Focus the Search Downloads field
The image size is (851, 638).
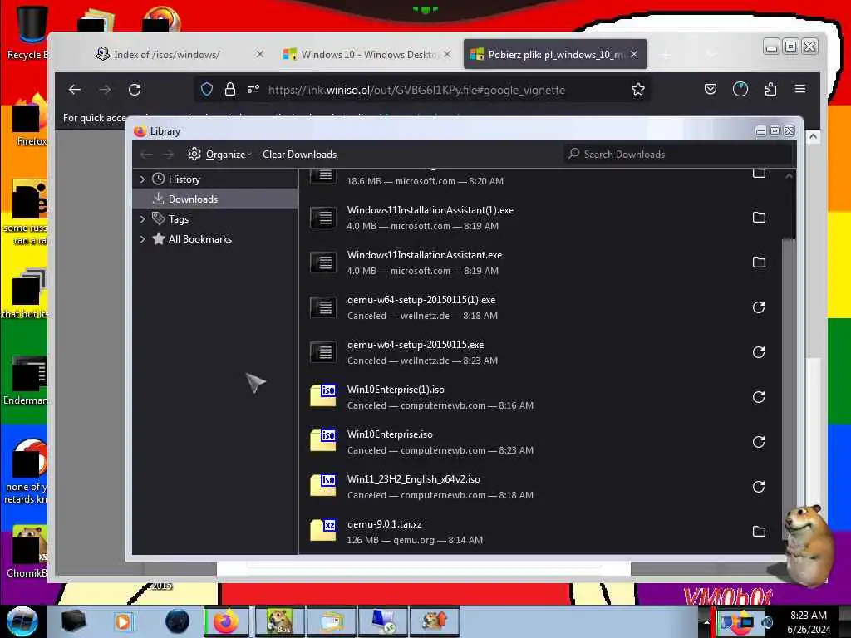(x=678, y=154)
